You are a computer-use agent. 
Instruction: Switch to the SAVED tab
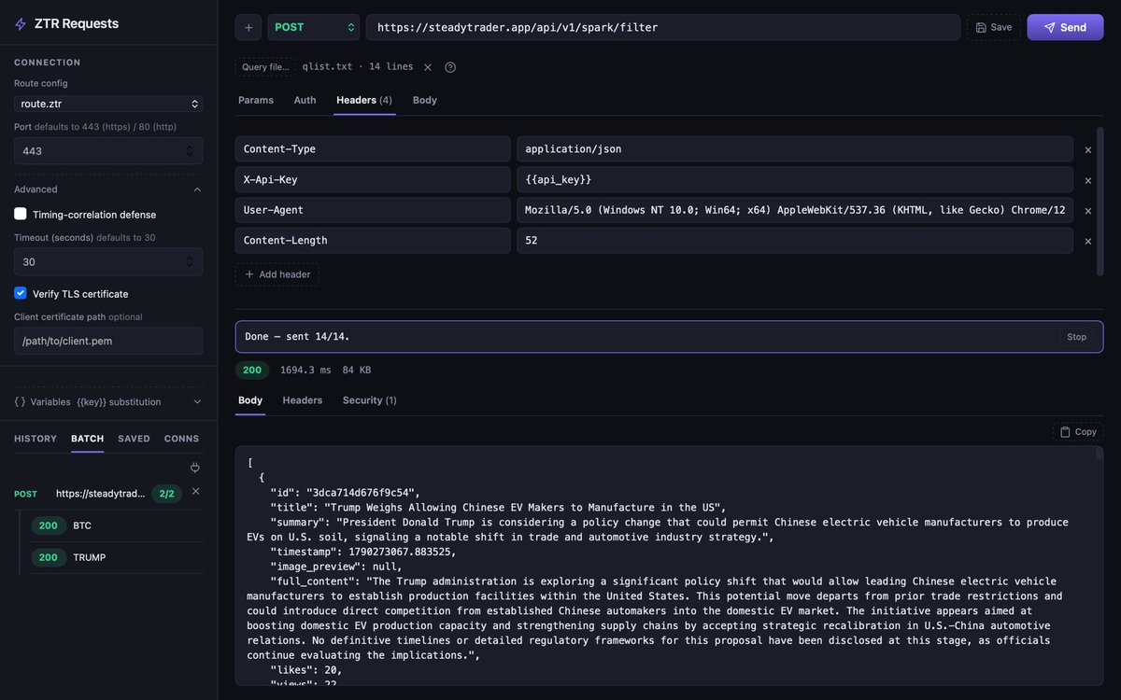point(134,439)
